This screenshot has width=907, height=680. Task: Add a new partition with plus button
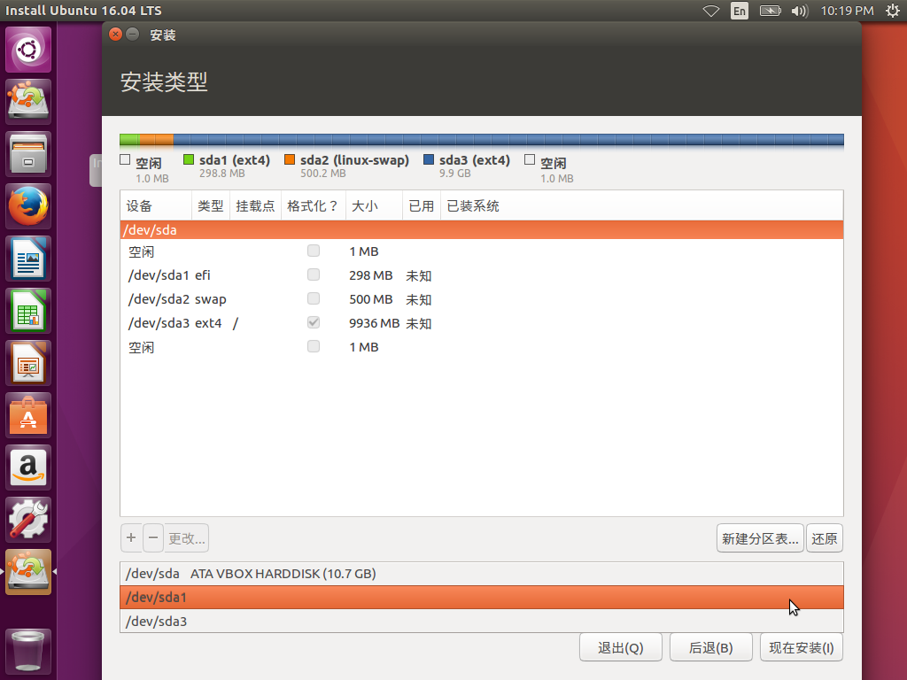[x=131, y=537]
